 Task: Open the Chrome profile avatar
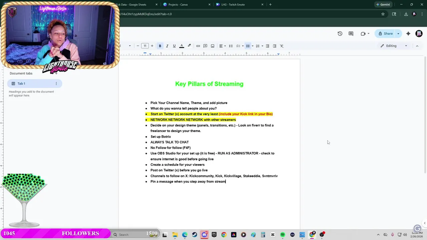click(x=414, y=14)
